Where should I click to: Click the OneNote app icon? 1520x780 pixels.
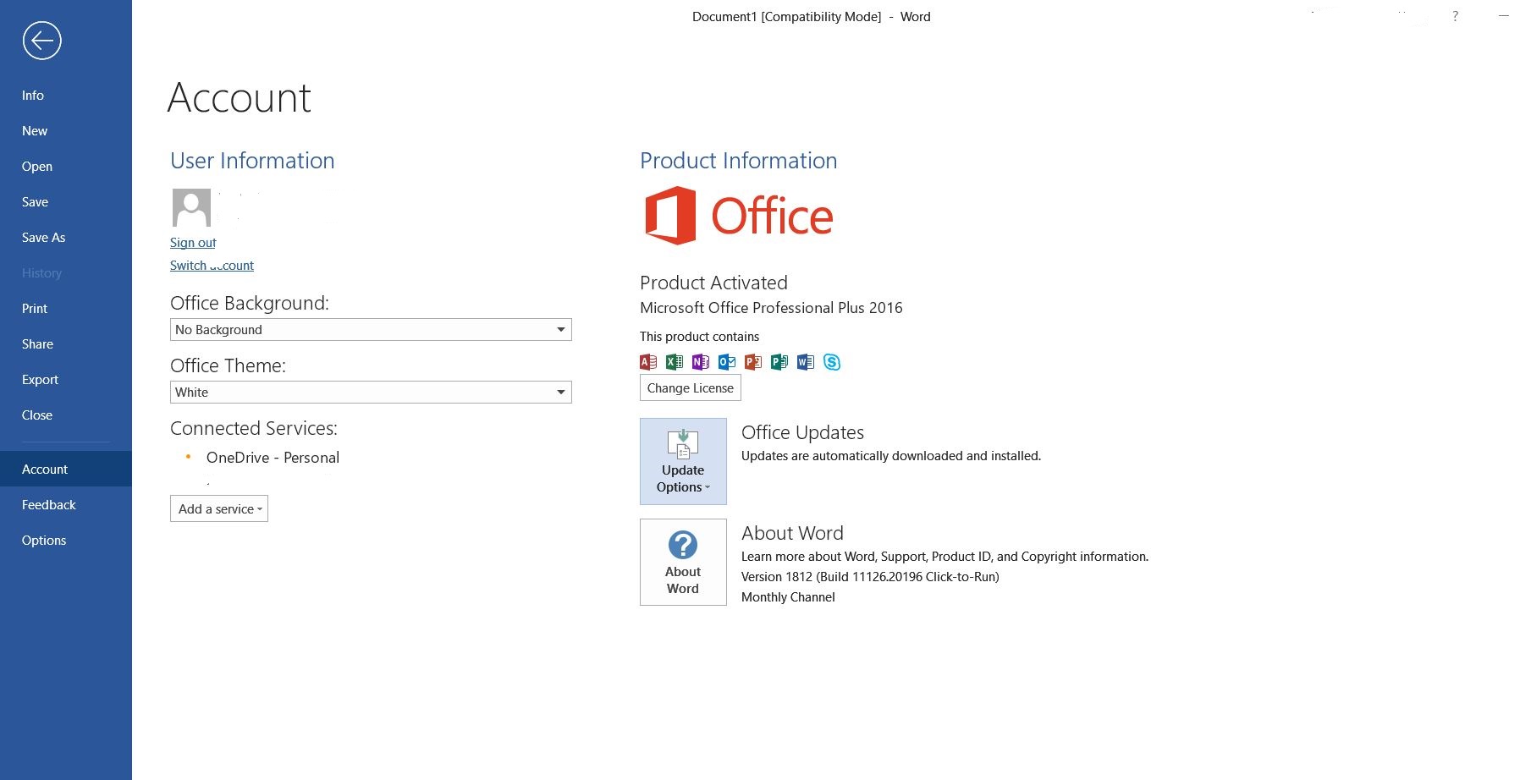(x=701, y=362)
